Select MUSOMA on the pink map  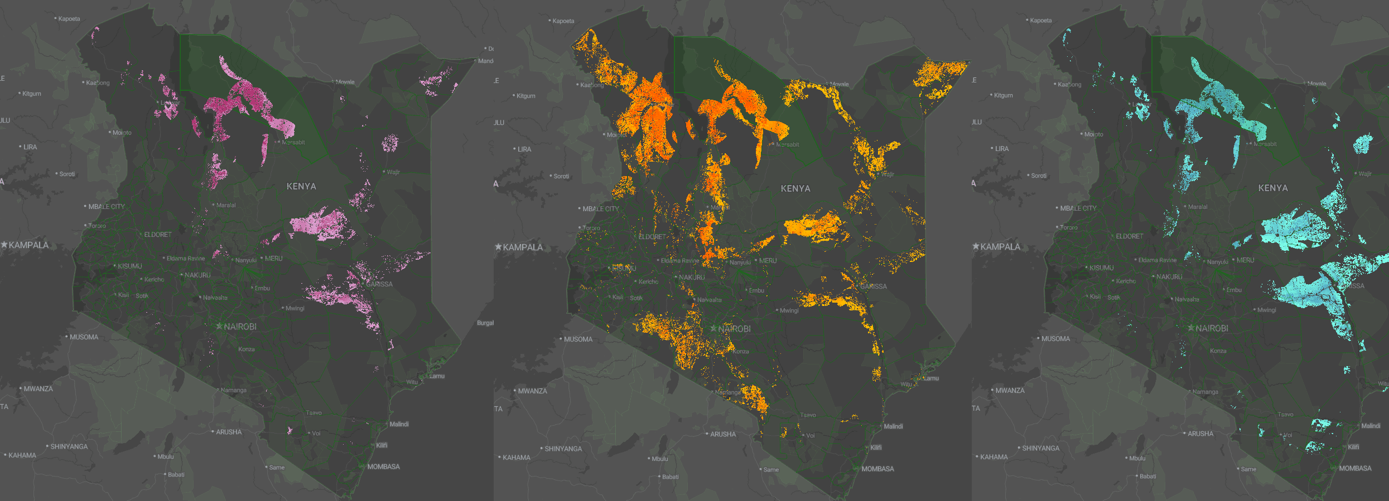(84, 337)
